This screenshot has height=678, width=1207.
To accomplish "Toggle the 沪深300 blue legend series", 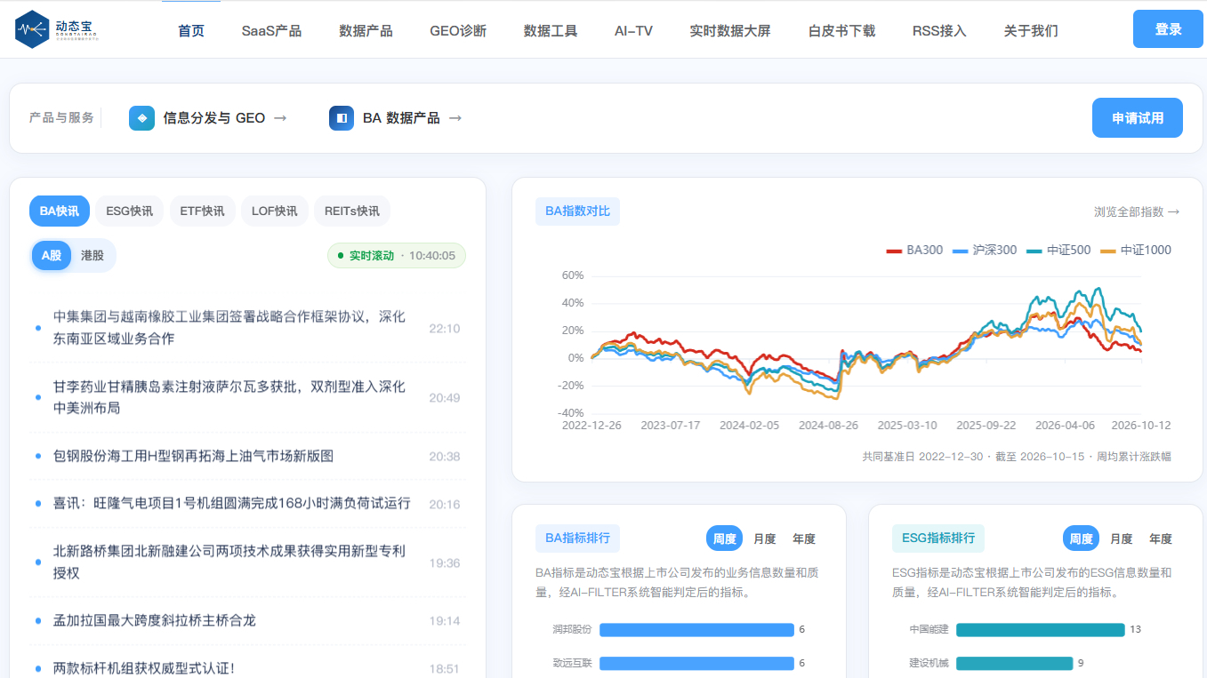I will (x=985, y=251).
